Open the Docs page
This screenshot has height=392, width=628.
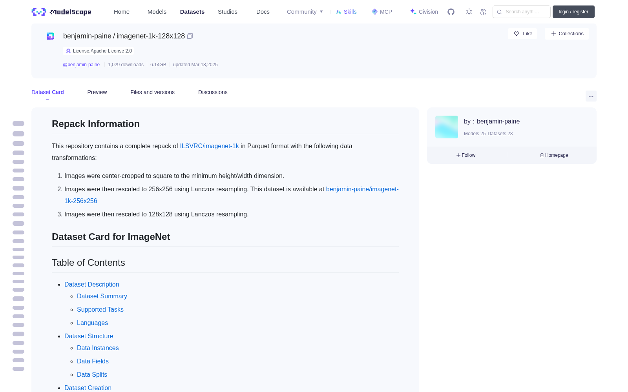tap(263, 12)
